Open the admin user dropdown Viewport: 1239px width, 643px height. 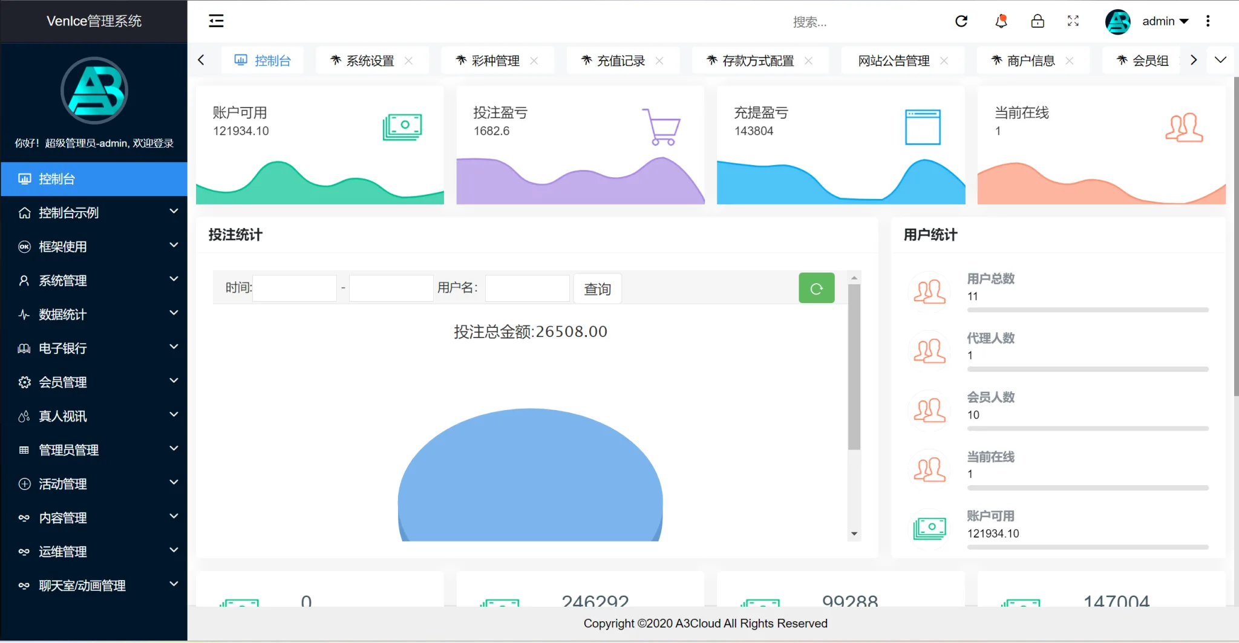(1165, 21)
